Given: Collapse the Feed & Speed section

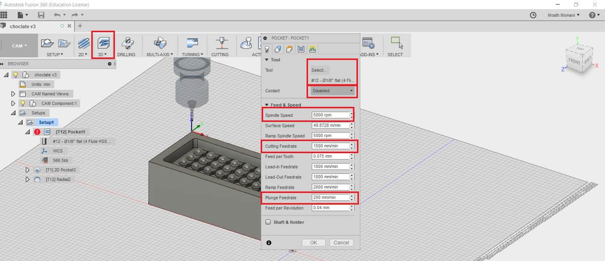Looking at the screenshot, I should coord(267,105).
